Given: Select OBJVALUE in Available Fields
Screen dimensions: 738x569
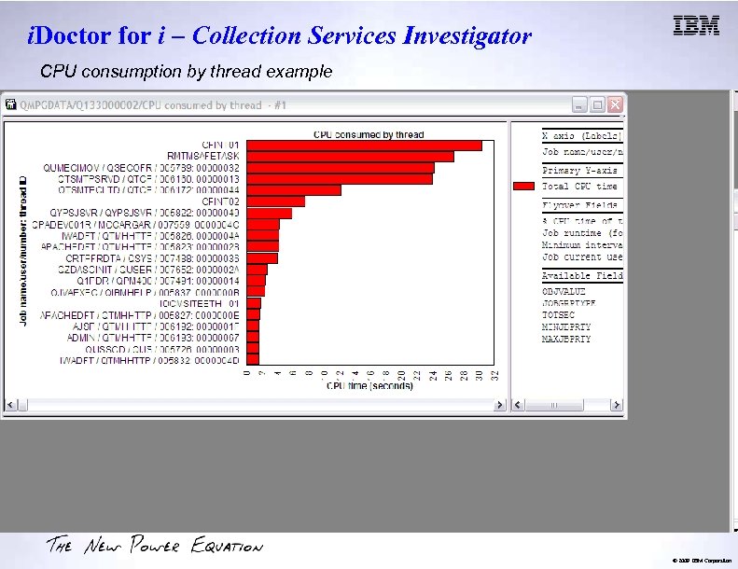Looking at the screenshot, I should coord(564,292).
